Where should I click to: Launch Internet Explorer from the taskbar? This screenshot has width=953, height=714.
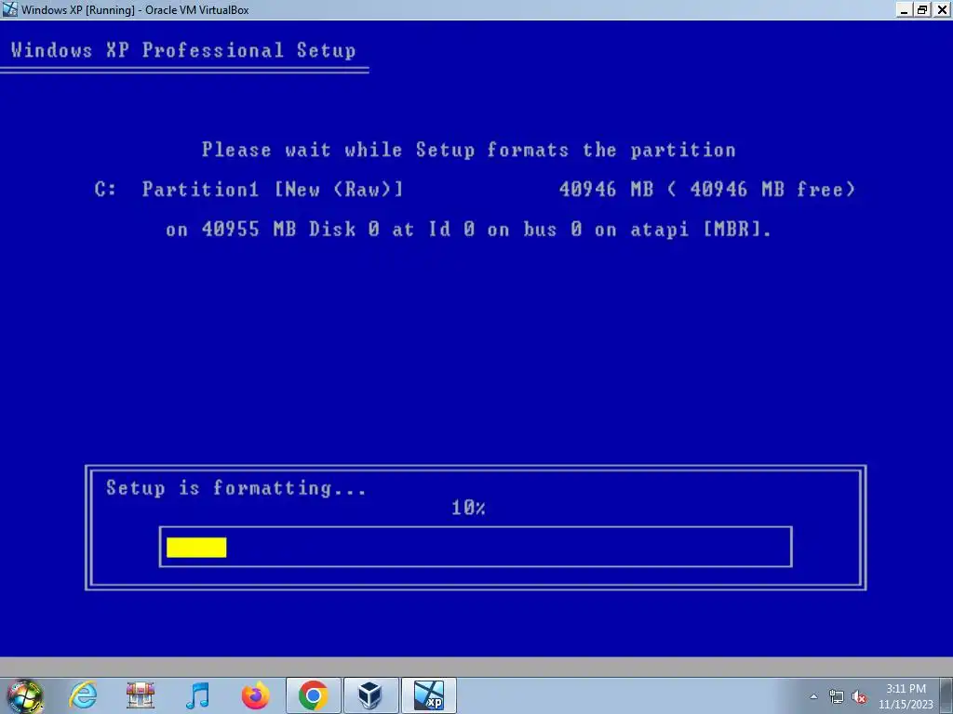click(x=83, y=695)
